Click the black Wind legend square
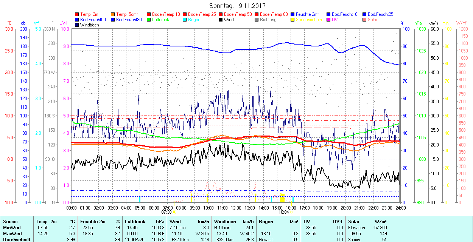The height and width of the screenshot is (242, 473). [221, 20]
